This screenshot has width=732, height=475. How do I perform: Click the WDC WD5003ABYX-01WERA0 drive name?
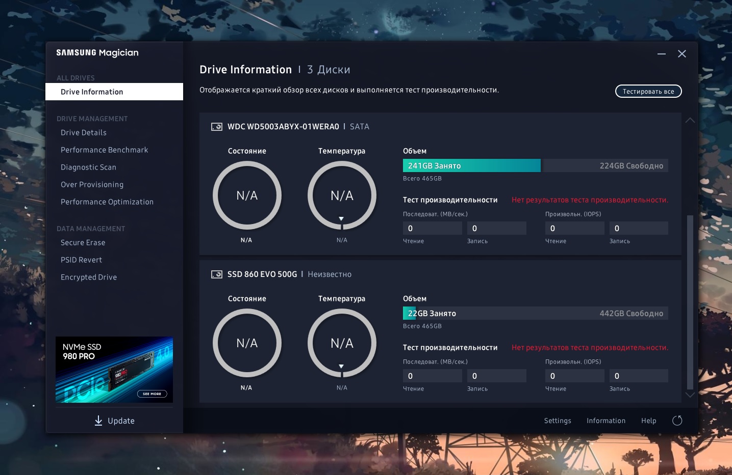tap(283, 127)
